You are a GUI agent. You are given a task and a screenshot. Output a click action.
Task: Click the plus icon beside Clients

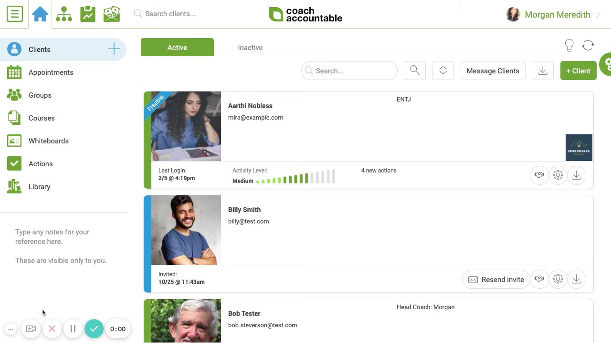114,49
